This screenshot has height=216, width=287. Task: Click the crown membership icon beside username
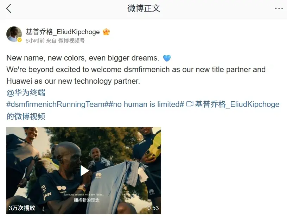106,32
